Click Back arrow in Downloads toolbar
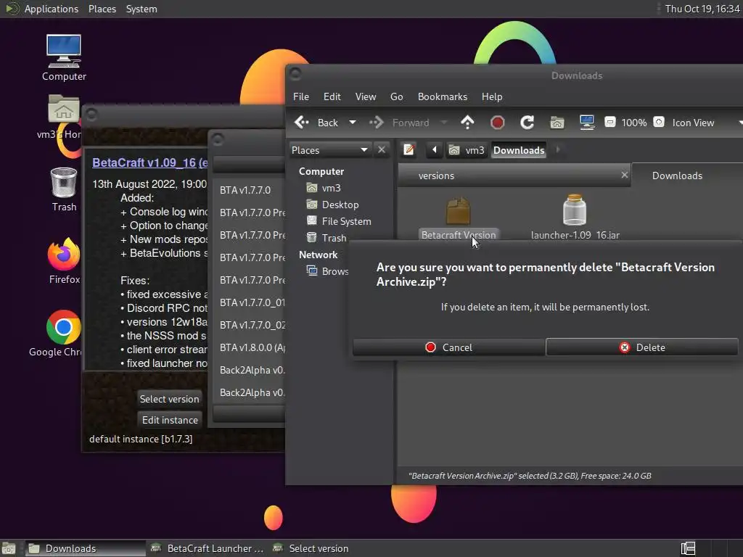 [315, 123]
